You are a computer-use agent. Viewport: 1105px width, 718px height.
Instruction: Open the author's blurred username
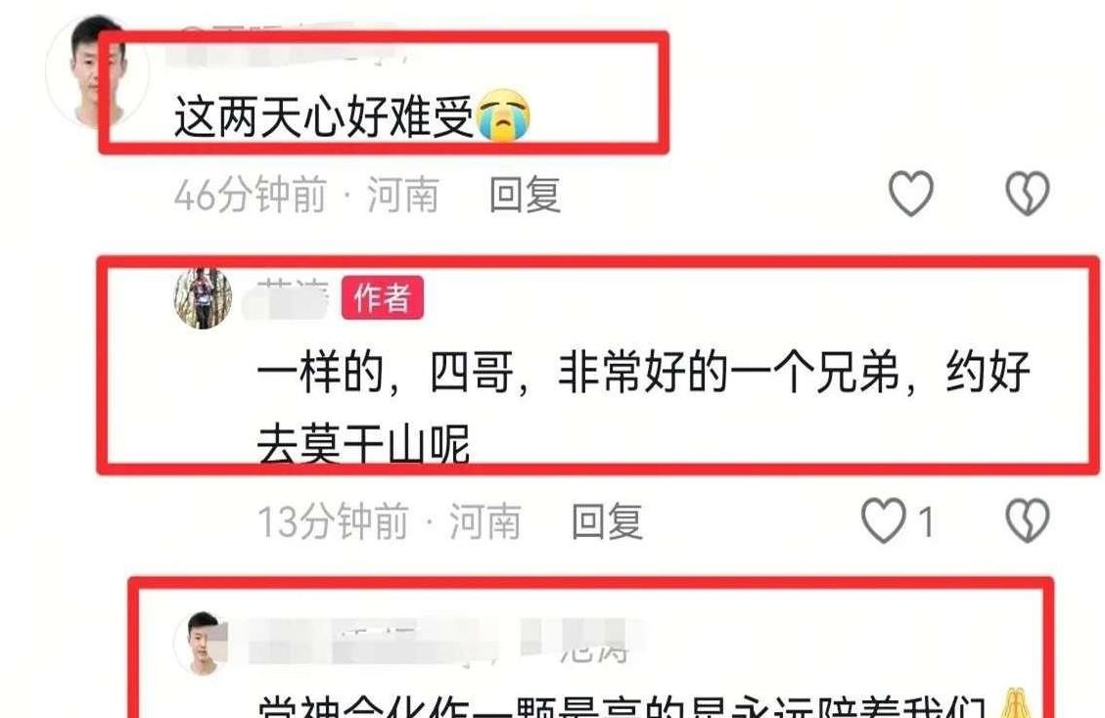[x=288, y=298]
